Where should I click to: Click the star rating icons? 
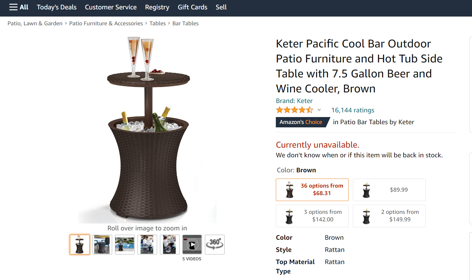pos(294,110)
